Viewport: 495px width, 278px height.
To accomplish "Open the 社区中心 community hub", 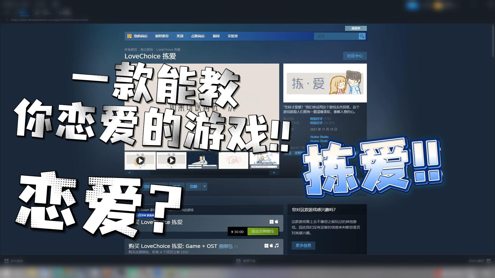I will pos(355,56).
